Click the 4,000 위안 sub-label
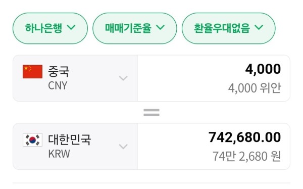This screenshot has height=189, width=303. tap(255, 88)
